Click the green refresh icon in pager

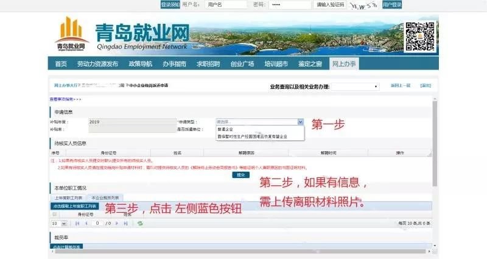coord(141,224)
